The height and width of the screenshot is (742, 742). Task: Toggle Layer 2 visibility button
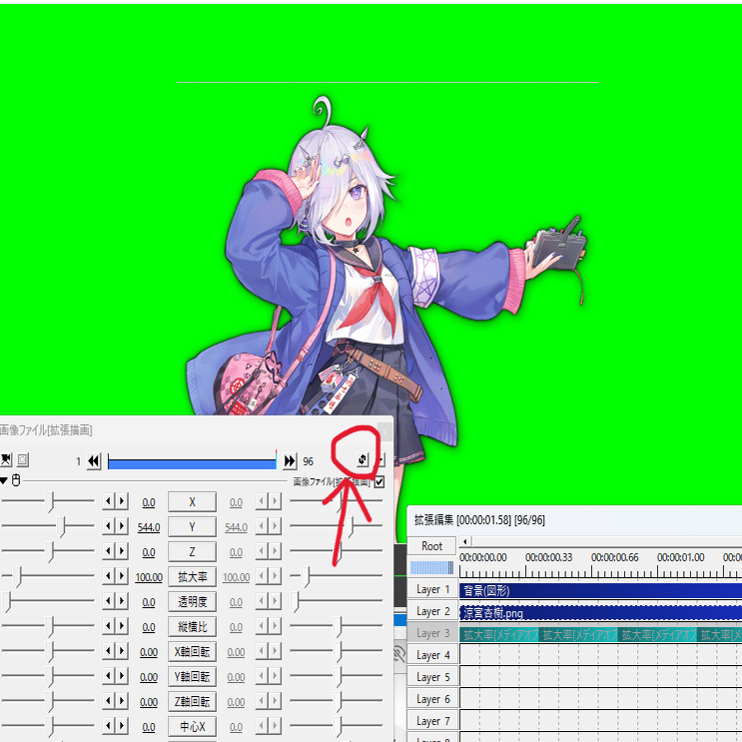[x=432, y=611]
